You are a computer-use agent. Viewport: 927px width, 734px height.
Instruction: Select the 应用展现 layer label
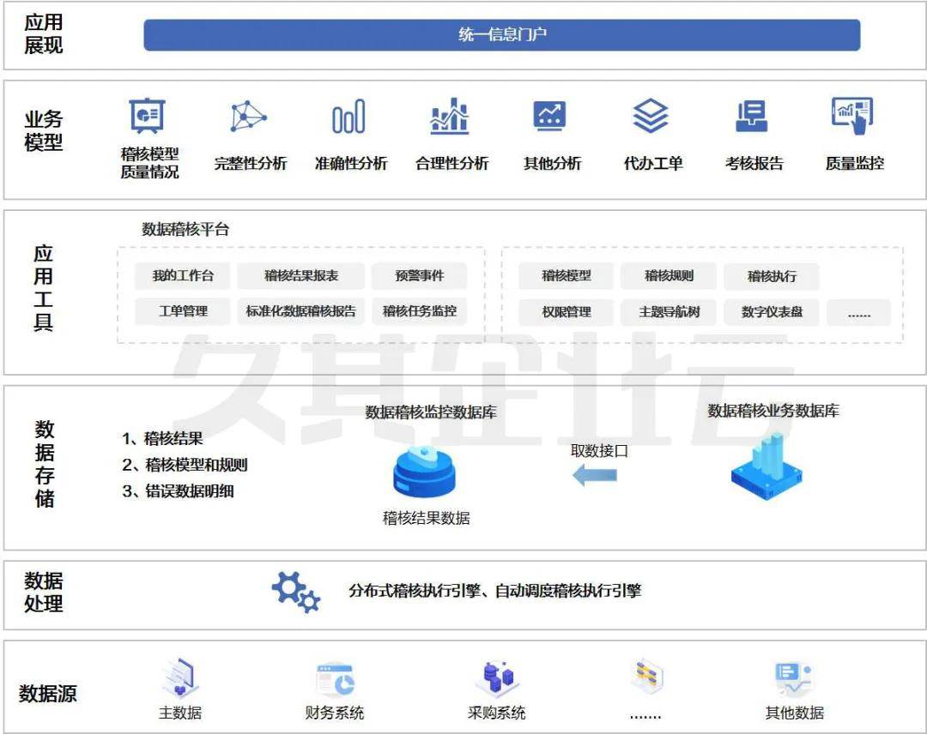[43, 34]
